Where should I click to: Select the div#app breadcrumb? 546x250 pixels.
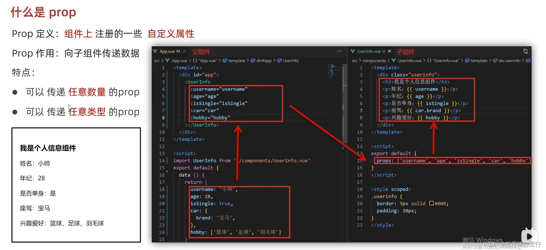tap(264, 61)
